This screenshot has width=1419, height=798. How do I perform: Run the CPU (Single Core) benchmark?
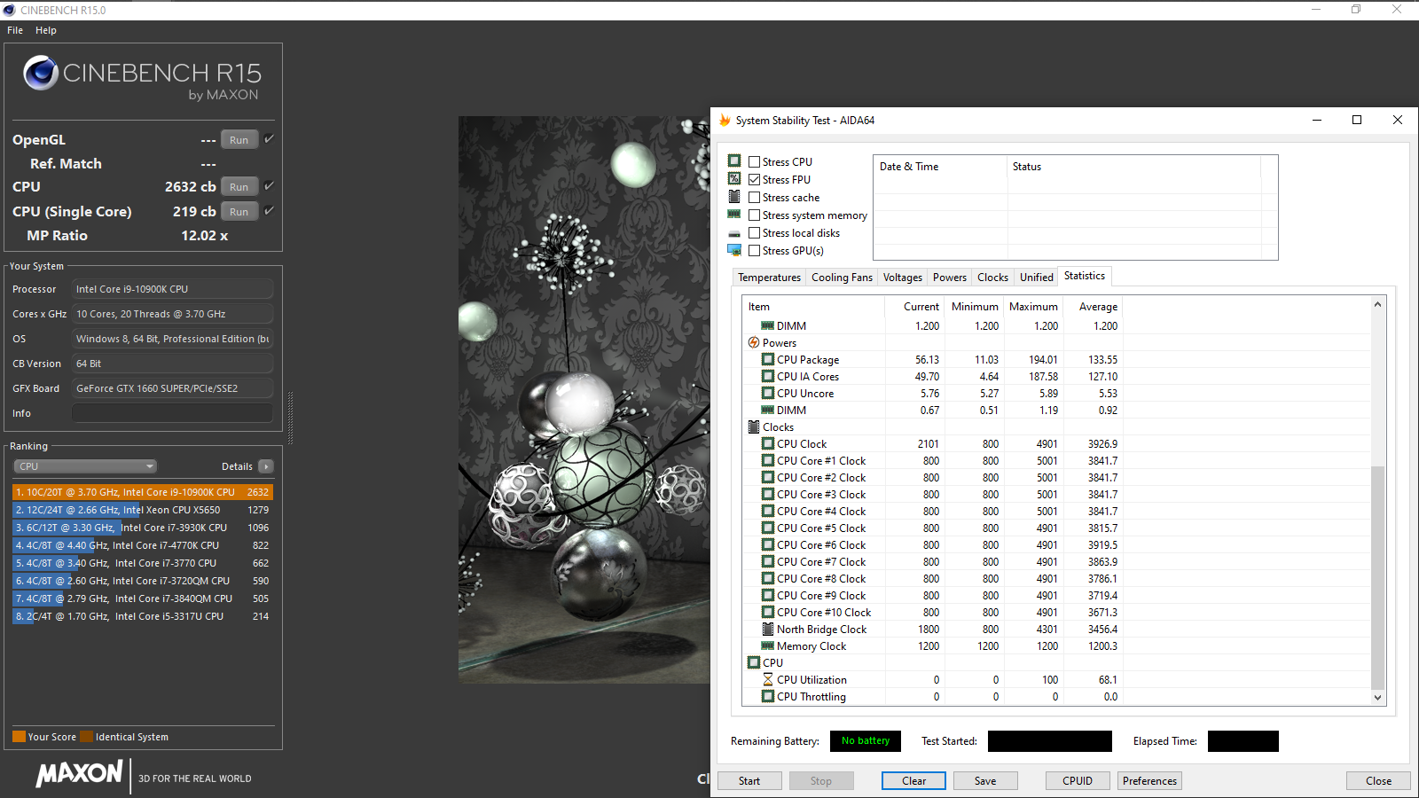239,211
